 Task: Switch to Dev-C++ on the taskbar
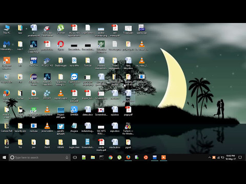pos(155,157)
